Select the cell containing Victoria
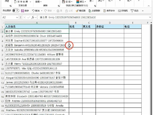 [x=37, y=87]
